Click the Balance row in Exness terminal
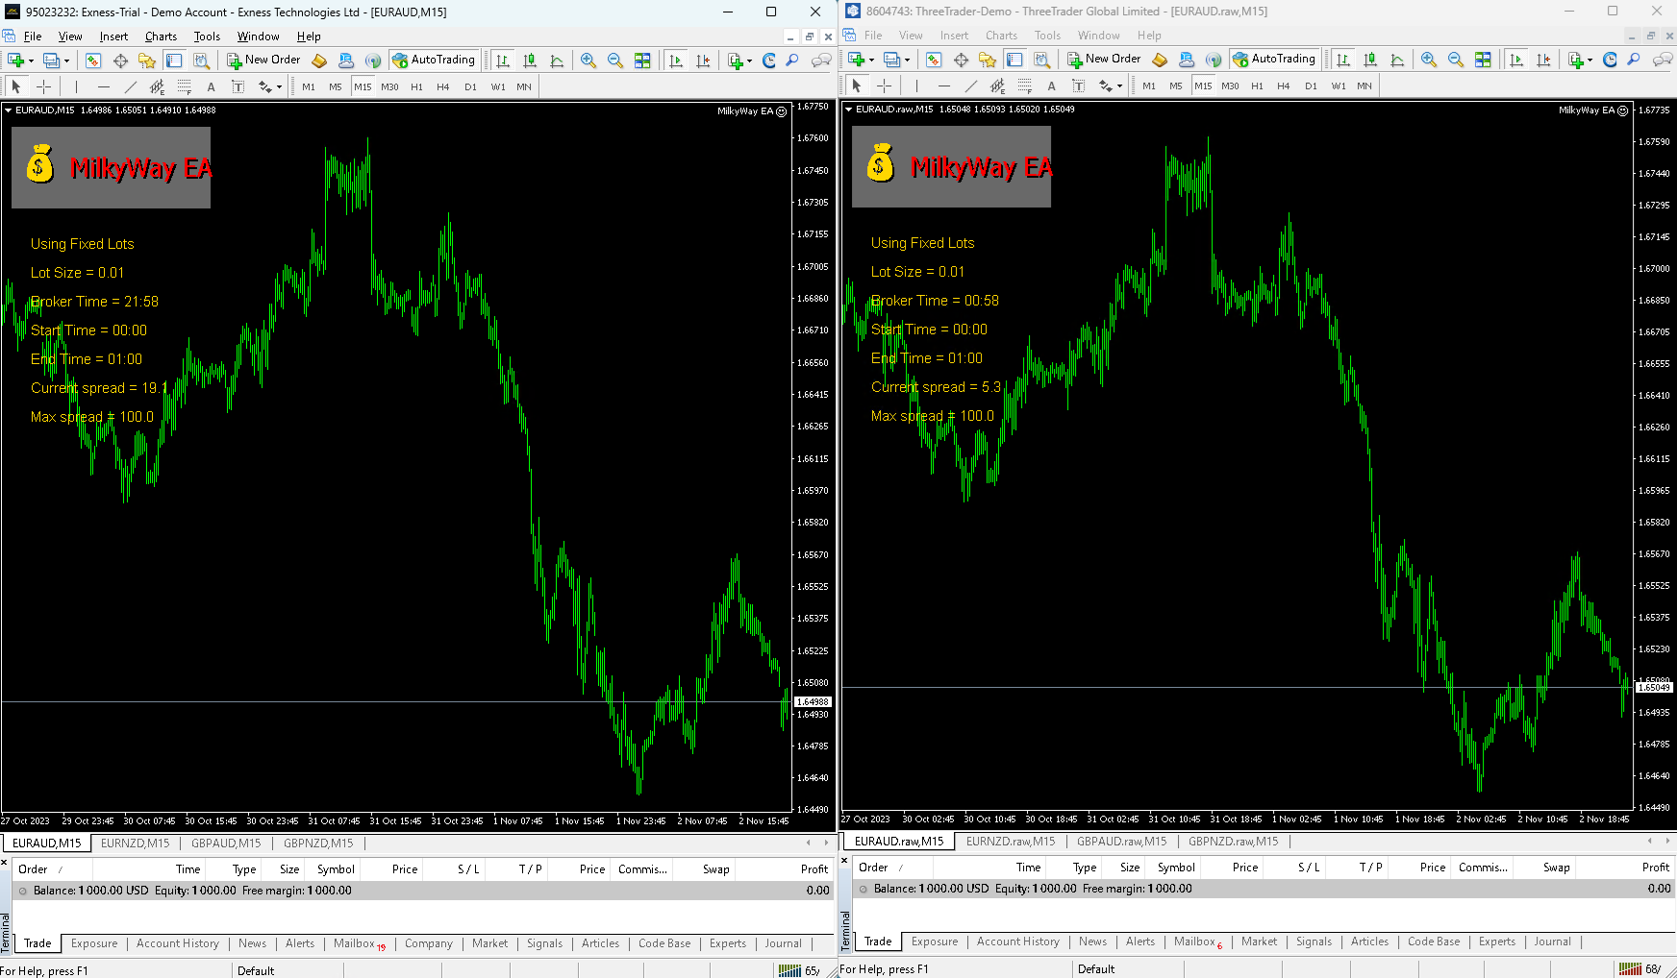This screenshot has height=978, width=1677. (x=421, y=891)
